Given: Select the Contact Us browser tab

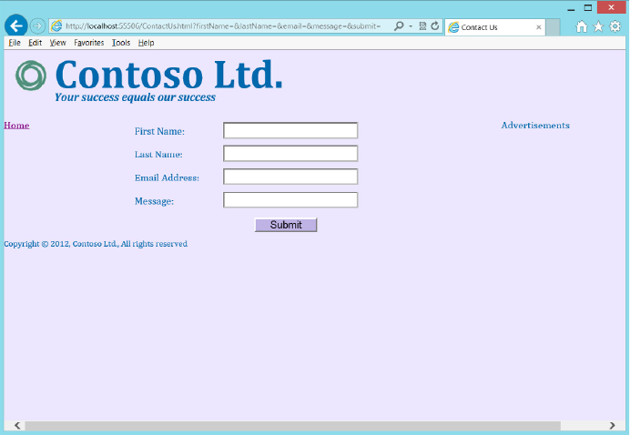Looking at the screenshot, I should tap(494, 27).
